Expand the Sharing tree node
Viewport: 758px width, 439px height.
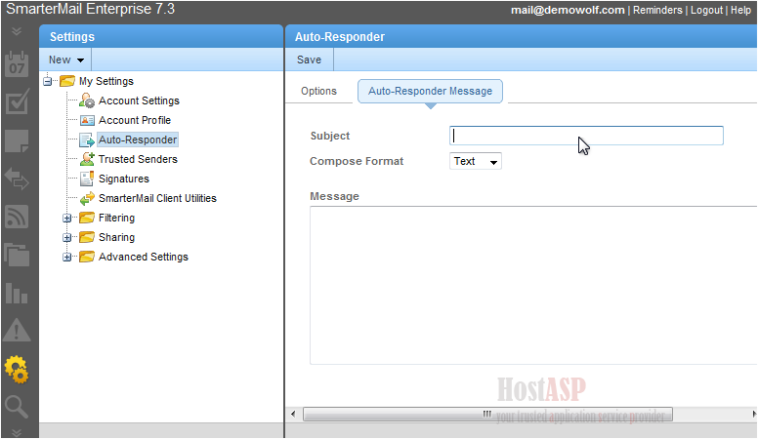click(67, 238)
